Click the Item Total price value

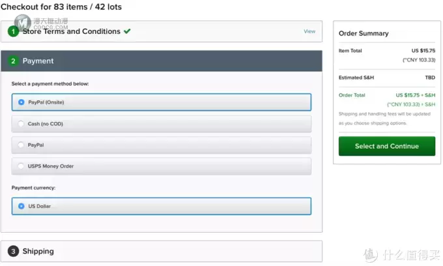point(423,51)
